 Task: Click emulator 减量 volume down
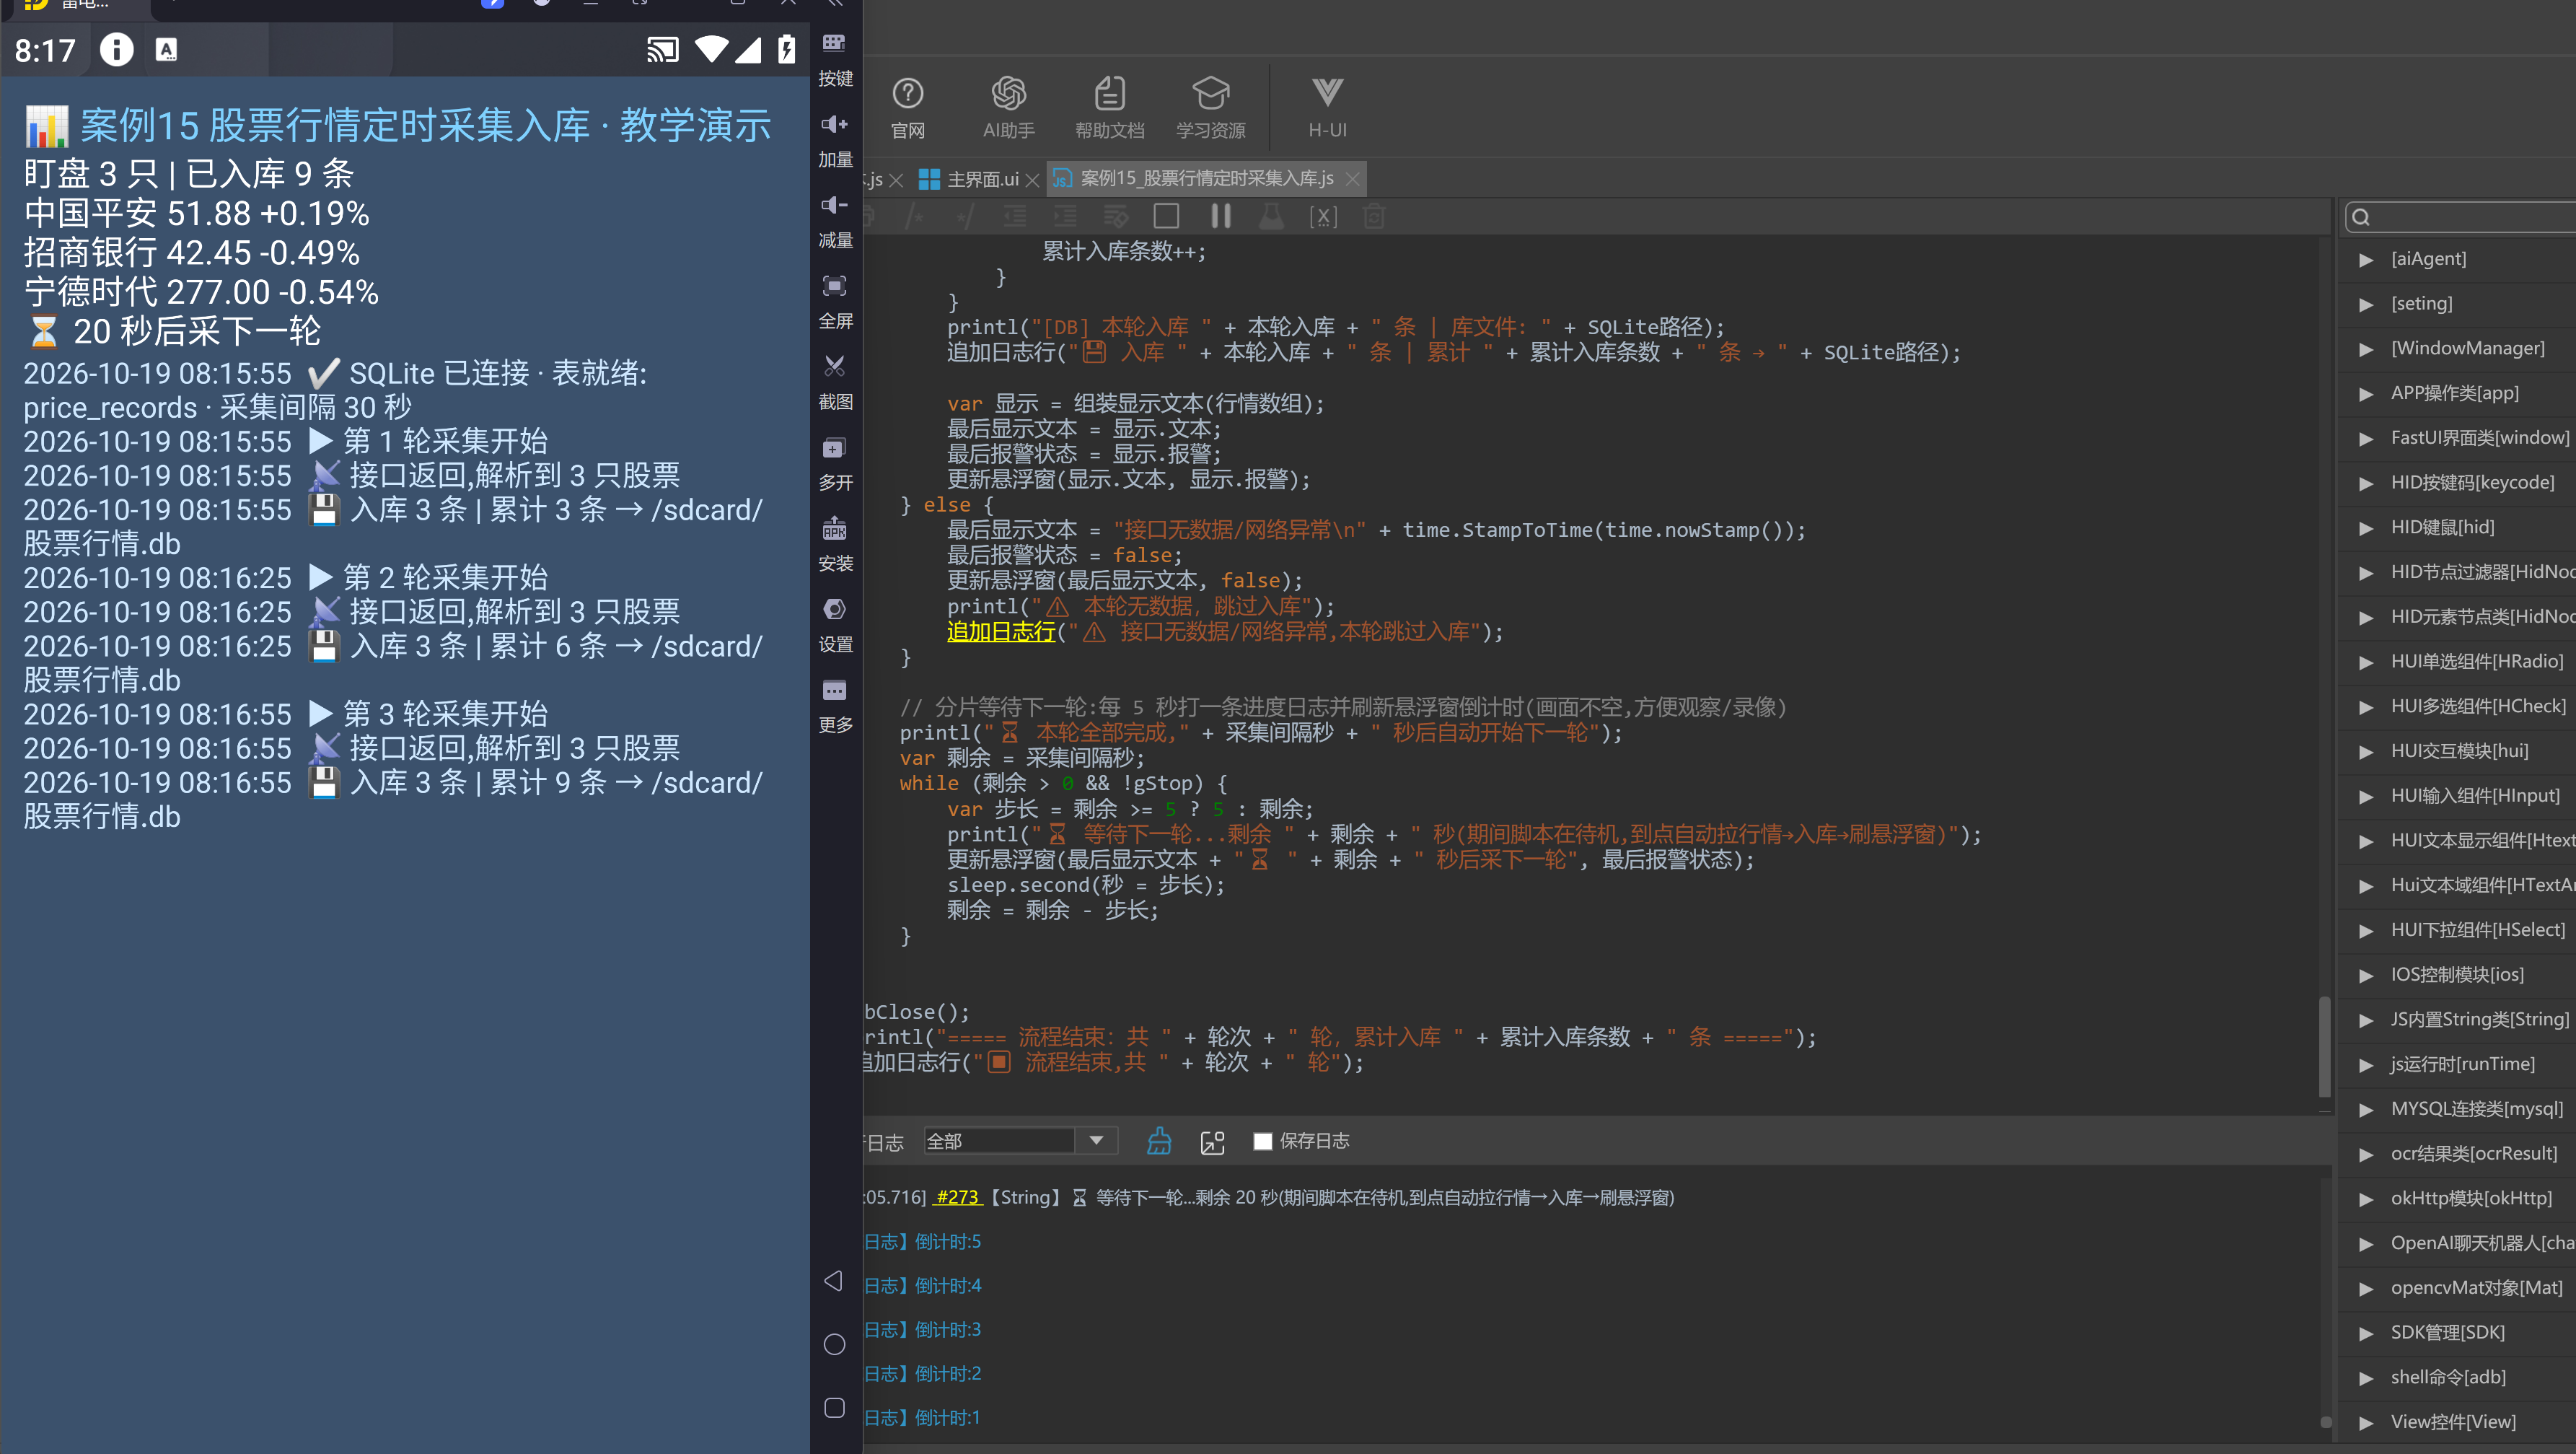(835, 221)
